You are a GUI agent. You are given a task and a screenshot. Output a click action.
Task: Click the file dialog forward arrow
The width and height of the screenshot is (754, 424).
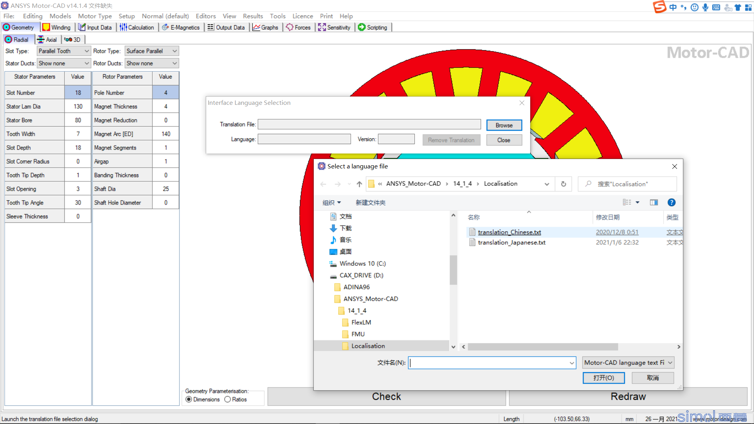(338, 184)
